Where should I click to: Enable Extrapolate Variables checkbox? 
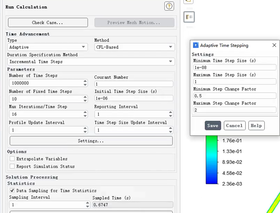pos(12,159)
